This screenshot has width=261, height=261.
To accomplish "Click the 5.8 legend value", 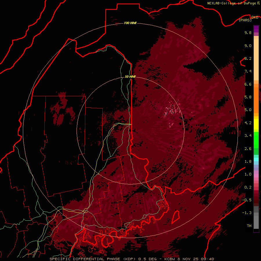I will (x=248, y=97).
